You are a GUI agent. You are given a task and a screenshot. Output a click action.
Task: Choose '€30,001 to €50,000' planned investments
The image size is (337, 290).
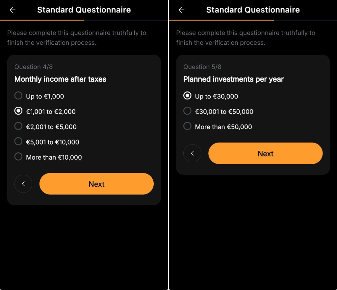(x=187, y=111)
